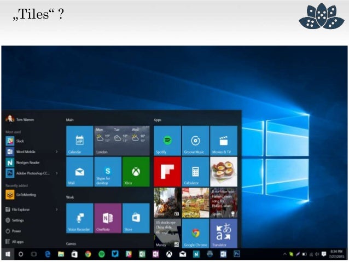Click the battery icon in system tray
The image size is (349, 262).
(305, 254)
